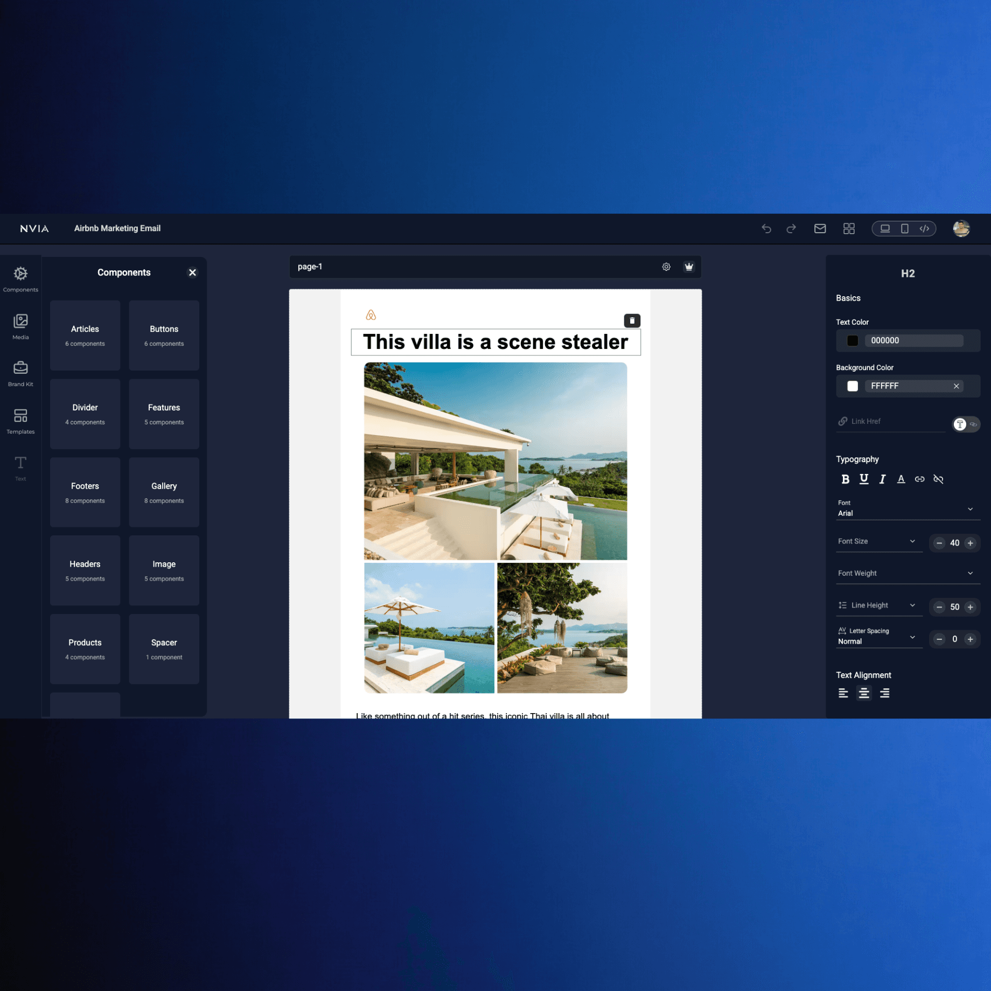Decrease line height with minus button
Viewport: 991px width, 991px height.
coord(939,607)
